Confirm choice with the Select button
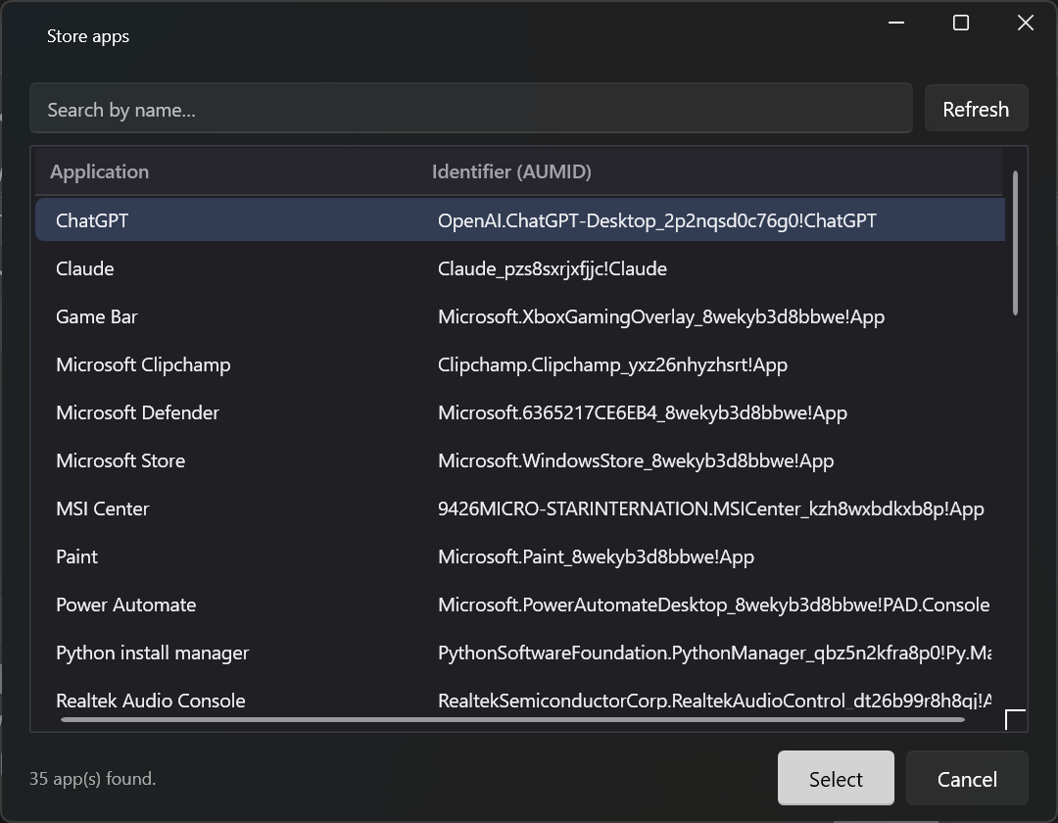Screen dimensions: 1058x823 pyautogui.click(x=836, y=779)
